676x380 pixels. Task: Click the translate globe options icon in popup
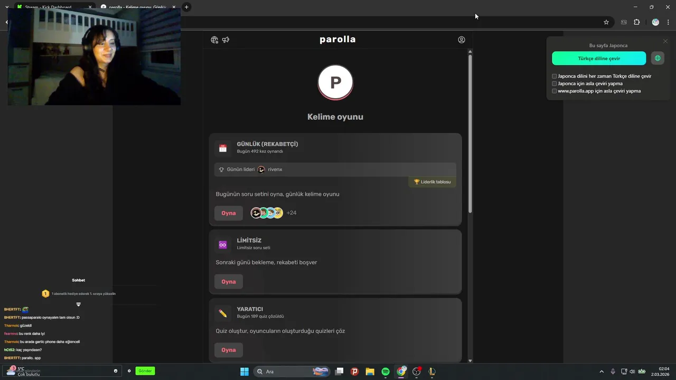(658, 58)
